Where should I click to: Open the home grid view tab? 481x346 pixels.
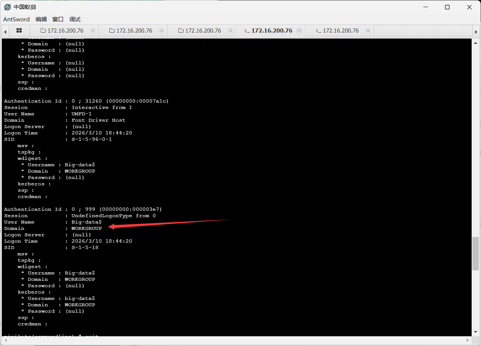19,31
